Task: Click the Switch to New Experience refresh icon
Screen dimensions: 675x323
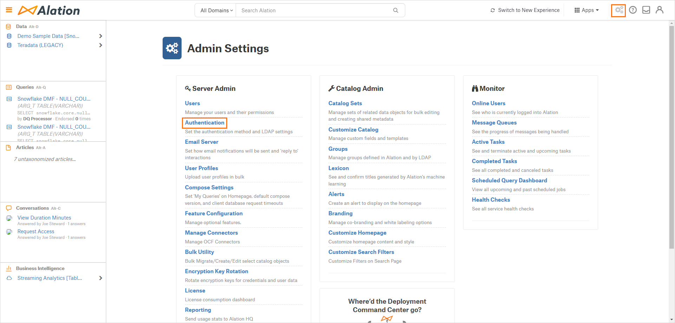Action: [493, 11]
